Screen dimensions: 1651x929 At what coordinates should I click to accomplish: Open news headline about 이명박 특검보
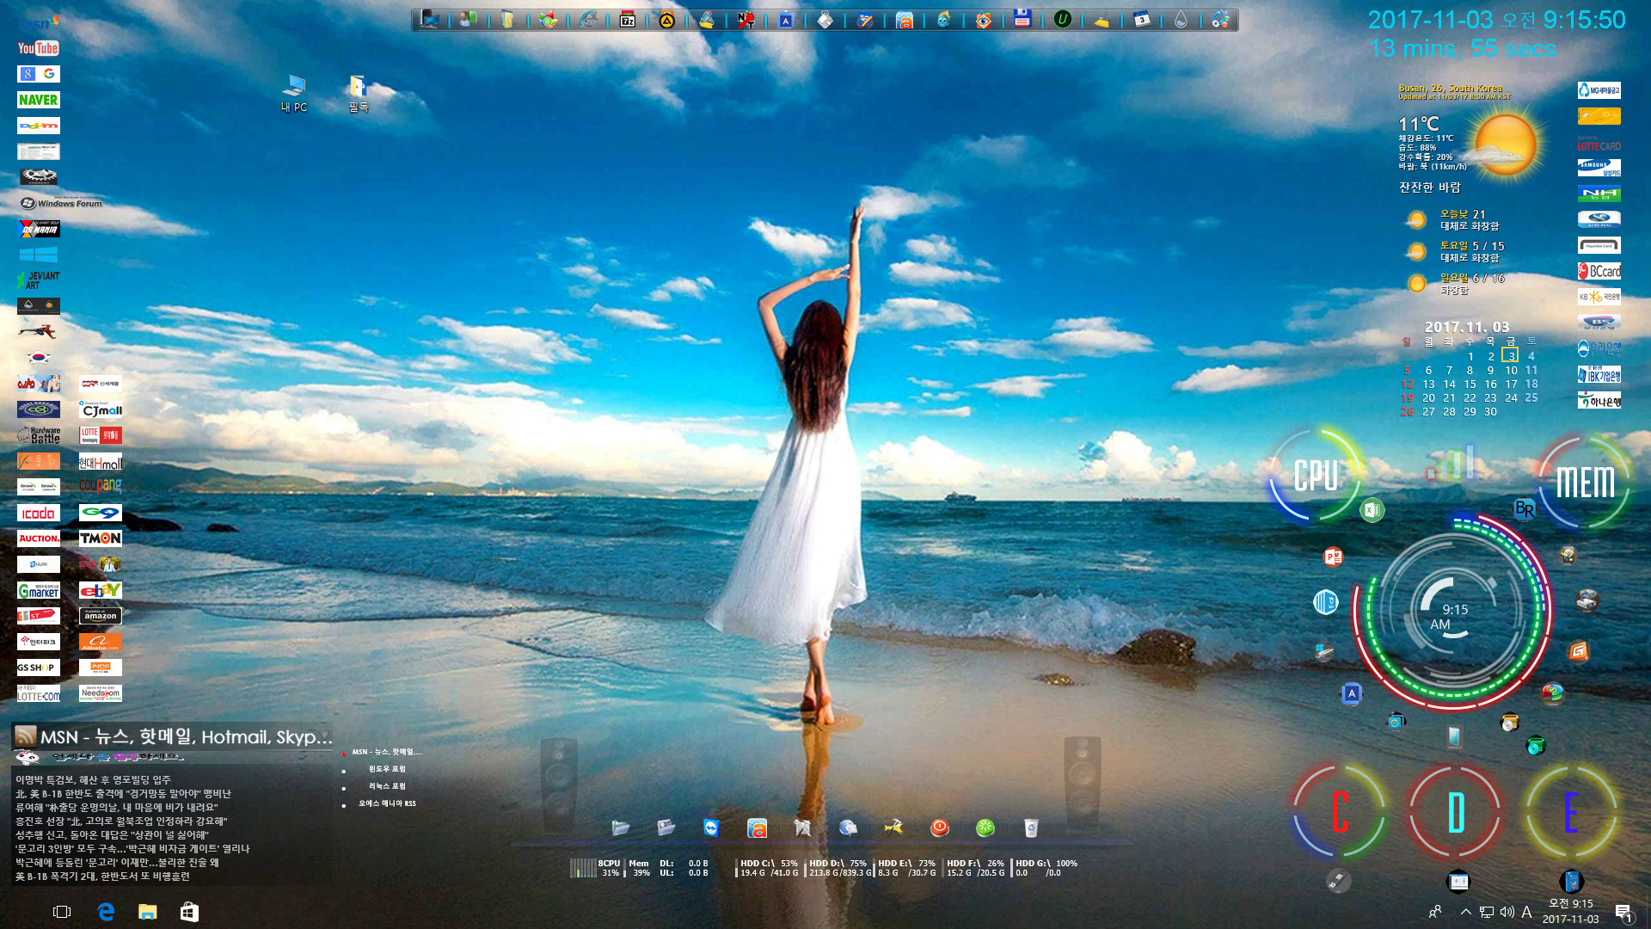pyautogui.click(x=93, y=779)
